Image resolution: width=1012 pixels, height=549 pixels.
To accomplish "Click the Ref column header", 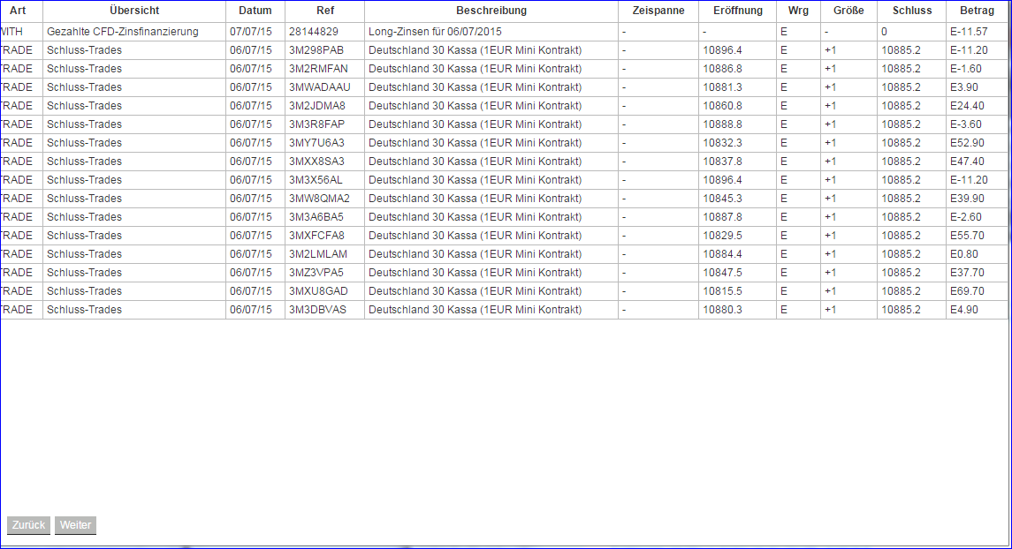I will point(323,11).
